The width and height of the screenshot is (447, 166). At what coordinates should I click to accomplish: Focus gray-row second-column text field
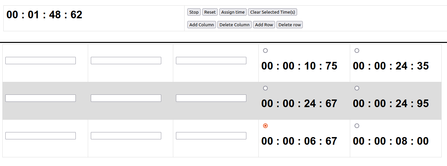click(x=126, y=98)
